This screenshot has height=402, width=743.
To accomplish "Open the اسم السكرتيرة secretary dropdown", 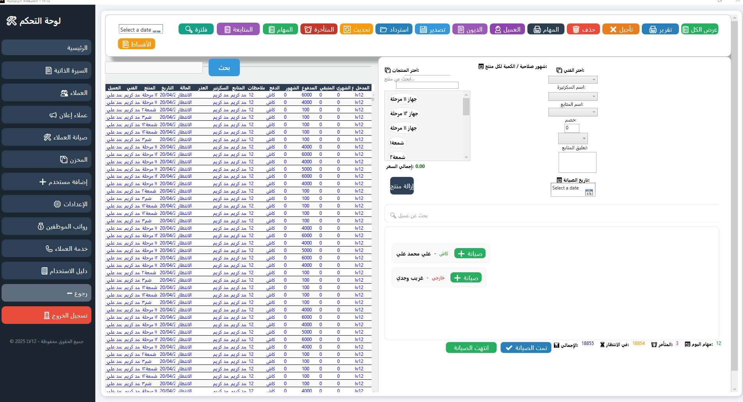I will pos(573,96).
